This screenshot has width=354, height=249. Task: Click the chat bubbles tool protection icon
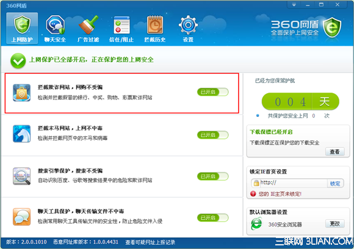click(22, 217)
